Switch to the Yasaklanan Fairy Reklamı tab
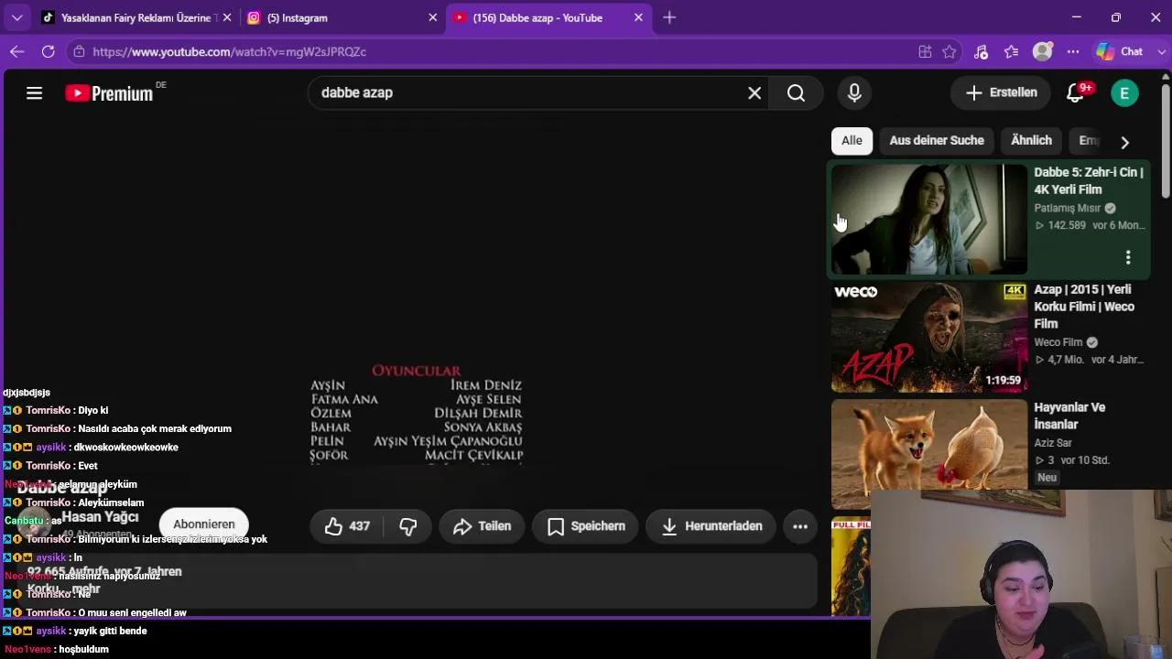Screen dimensions: 1172x659 [x=136, y=17]
